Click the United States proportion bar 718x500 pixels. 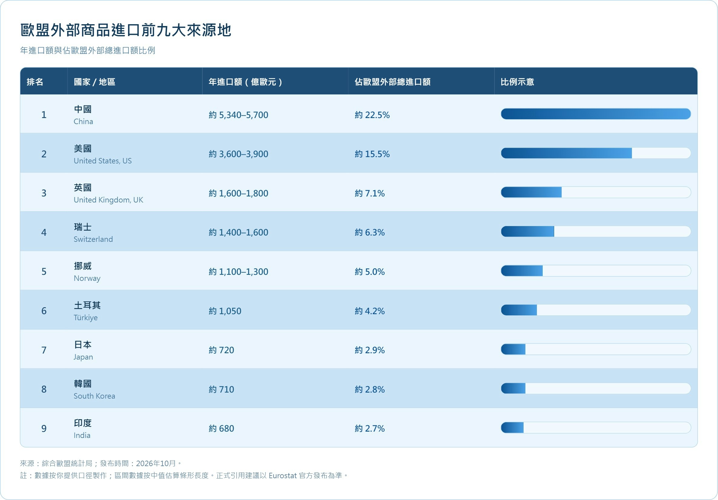tap(596, 153)
